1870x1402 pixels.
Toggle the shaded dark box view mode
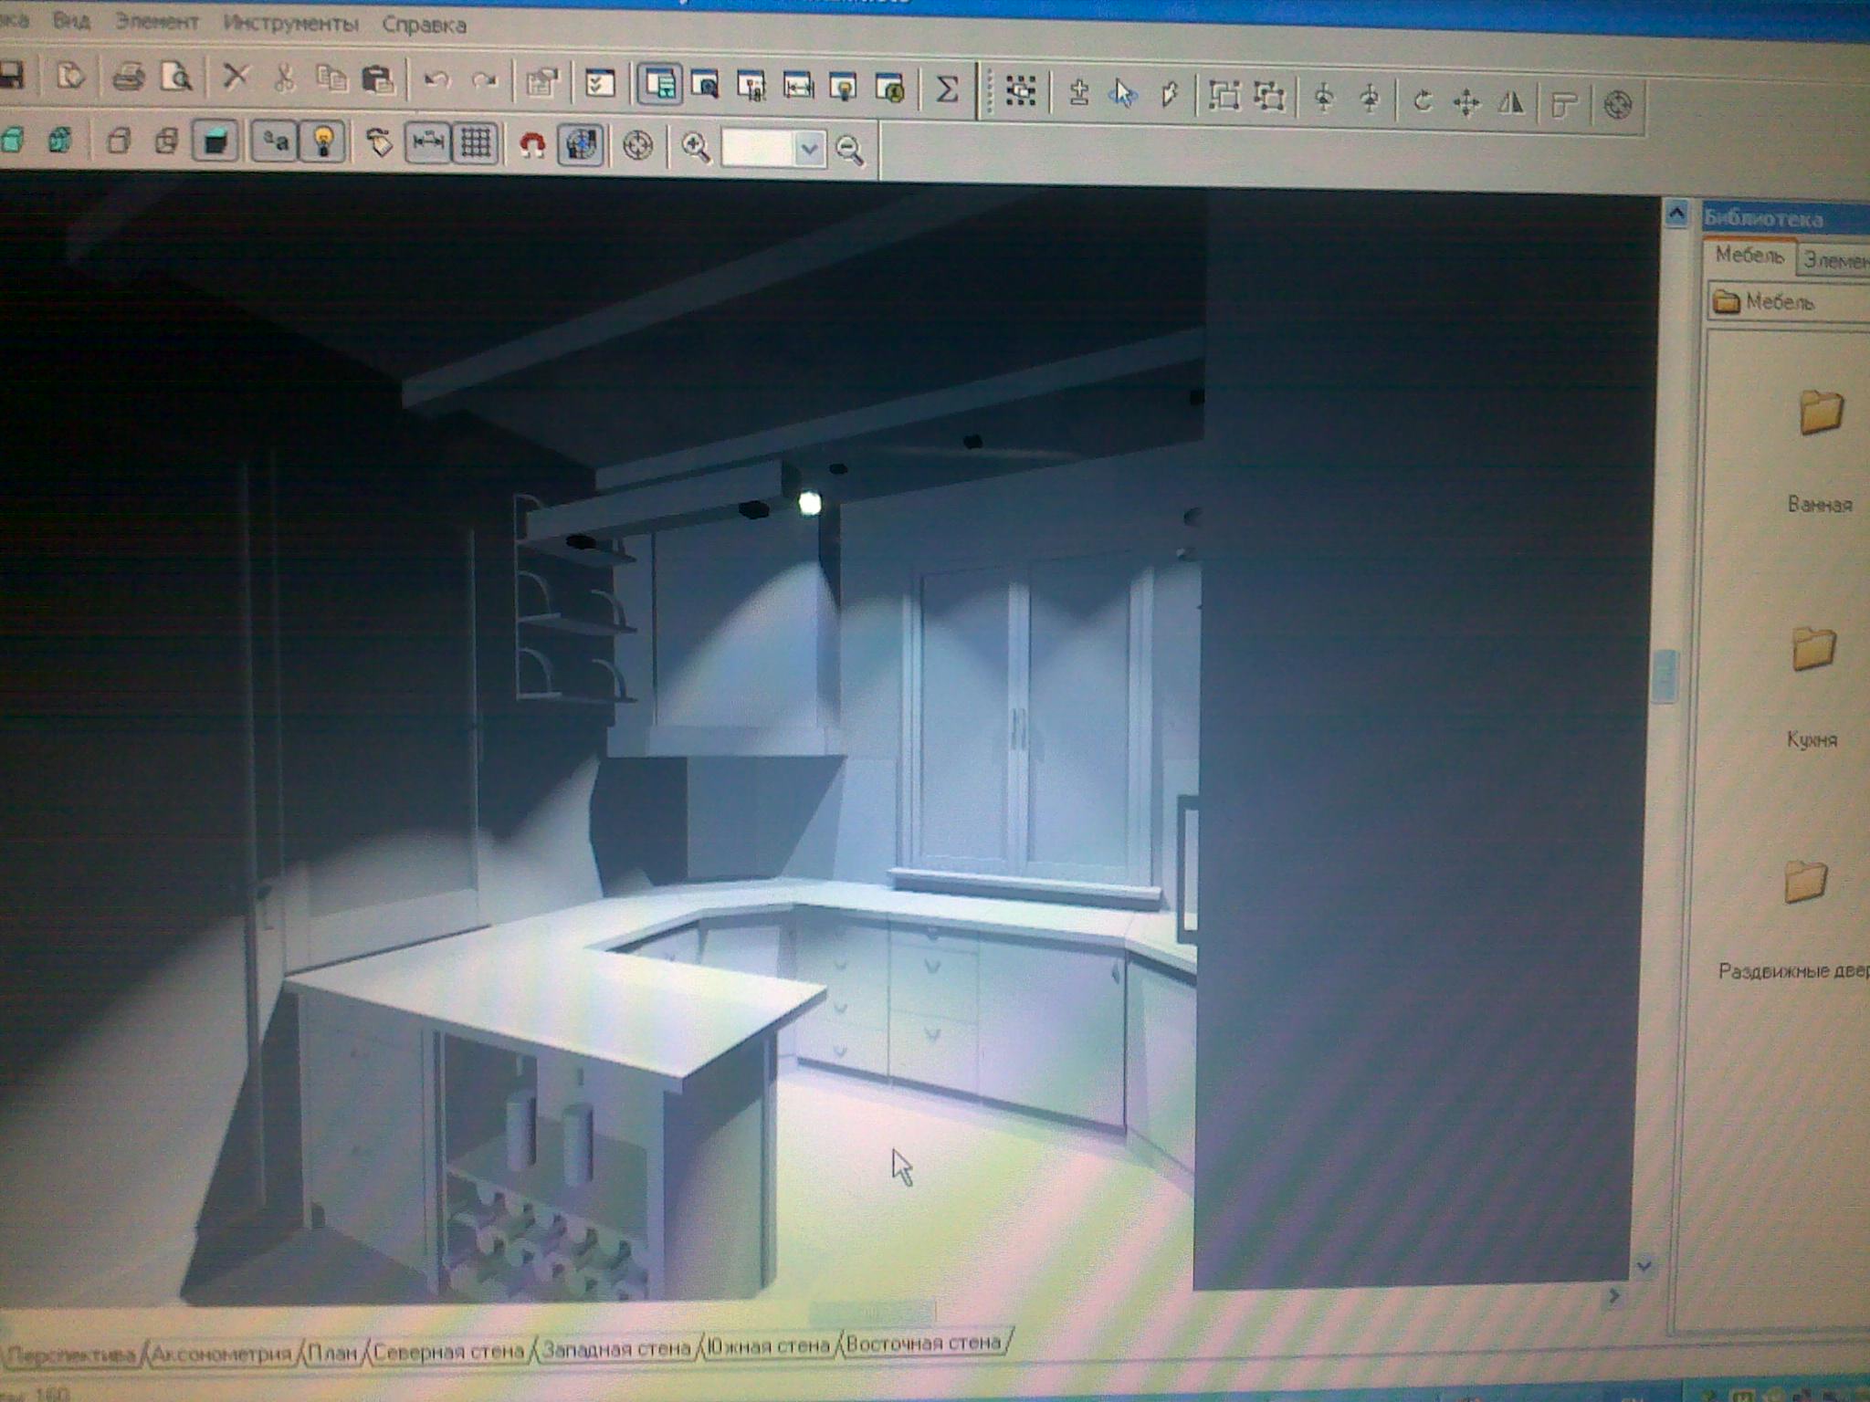point(215,141)
